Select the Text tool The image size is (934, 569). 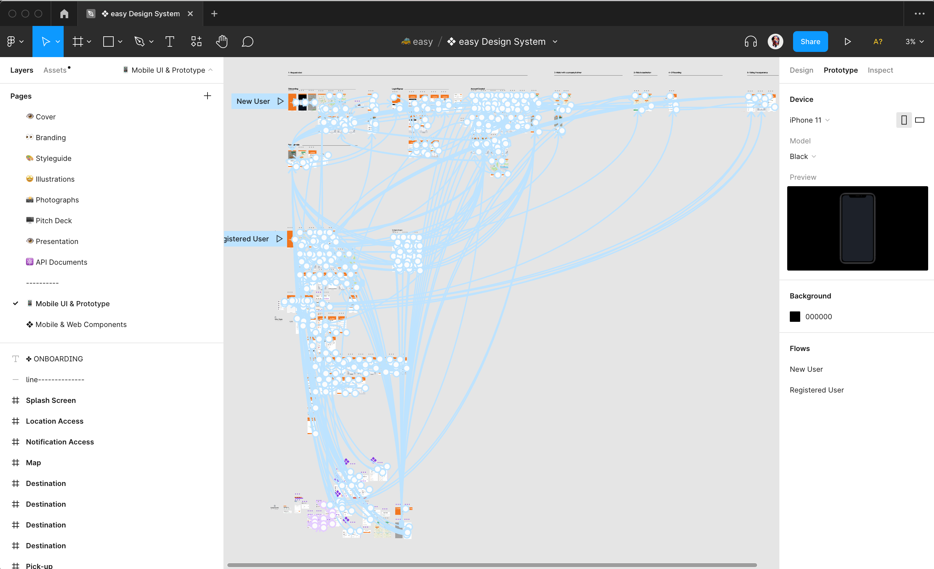(170, 42)
